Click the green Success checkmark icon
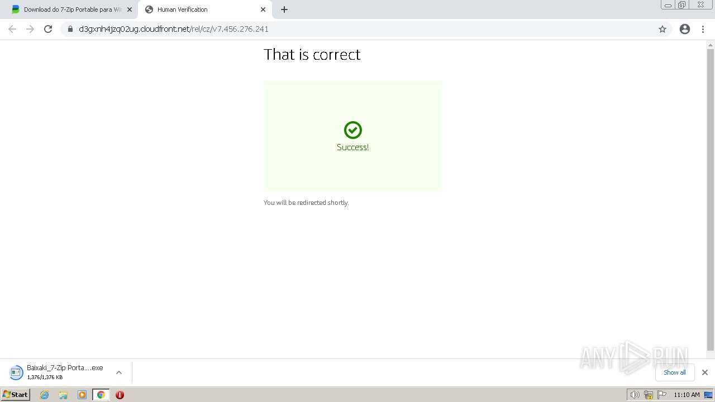Screen dimensions: 715x402 [353, 130]
